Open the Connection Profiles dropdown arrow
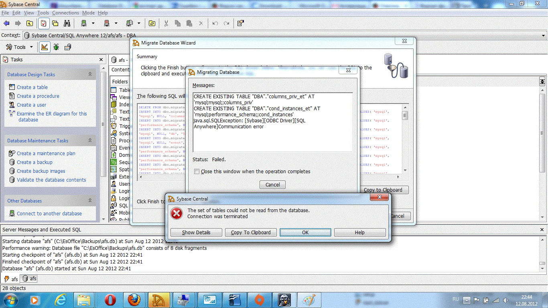This screenshot has height=308, width=548. (139, 23)
